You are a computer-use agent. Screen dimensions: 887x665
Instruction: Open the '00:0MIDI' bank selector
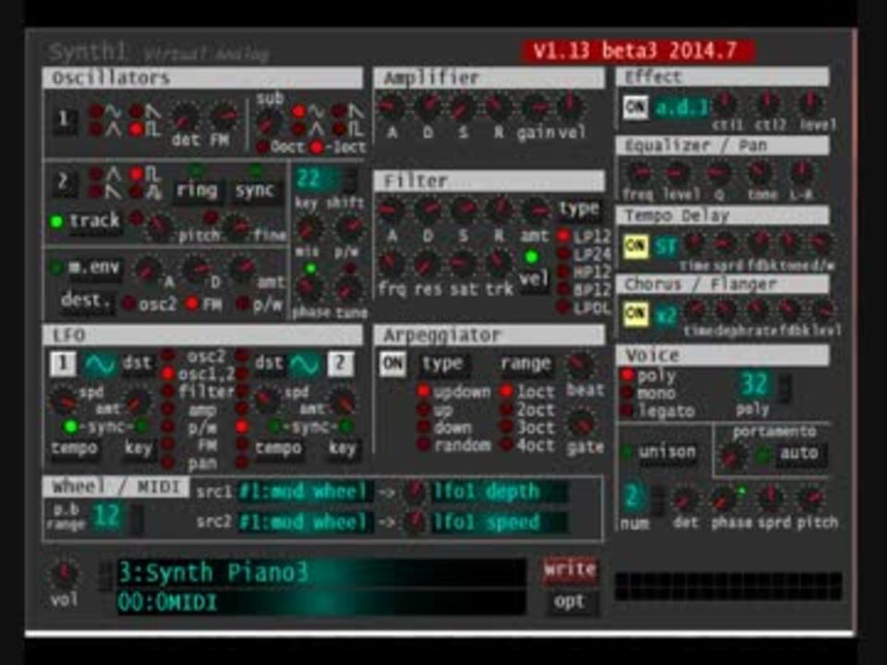coord(321,601)
